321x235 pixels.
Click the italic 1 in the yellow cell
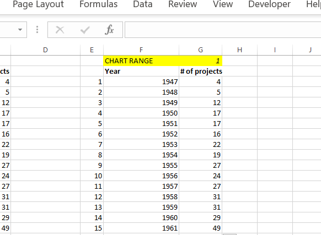(x=218, y=61)
